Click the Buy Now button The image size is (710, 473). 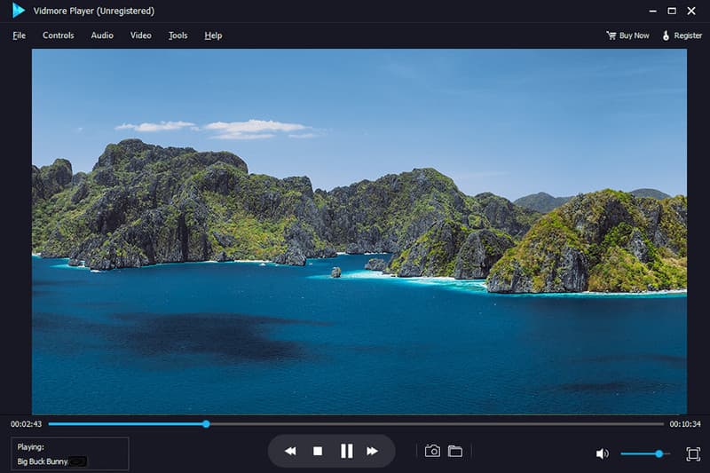pyautogui.click(x=627, y=35)
